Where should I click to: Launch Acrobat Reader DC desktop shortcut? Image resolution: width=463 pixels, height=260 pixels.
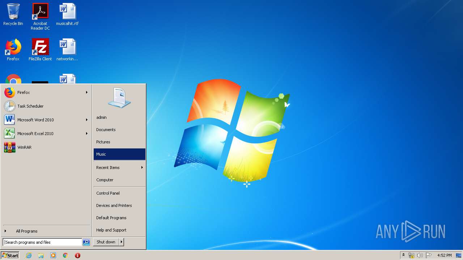(40, 16)
